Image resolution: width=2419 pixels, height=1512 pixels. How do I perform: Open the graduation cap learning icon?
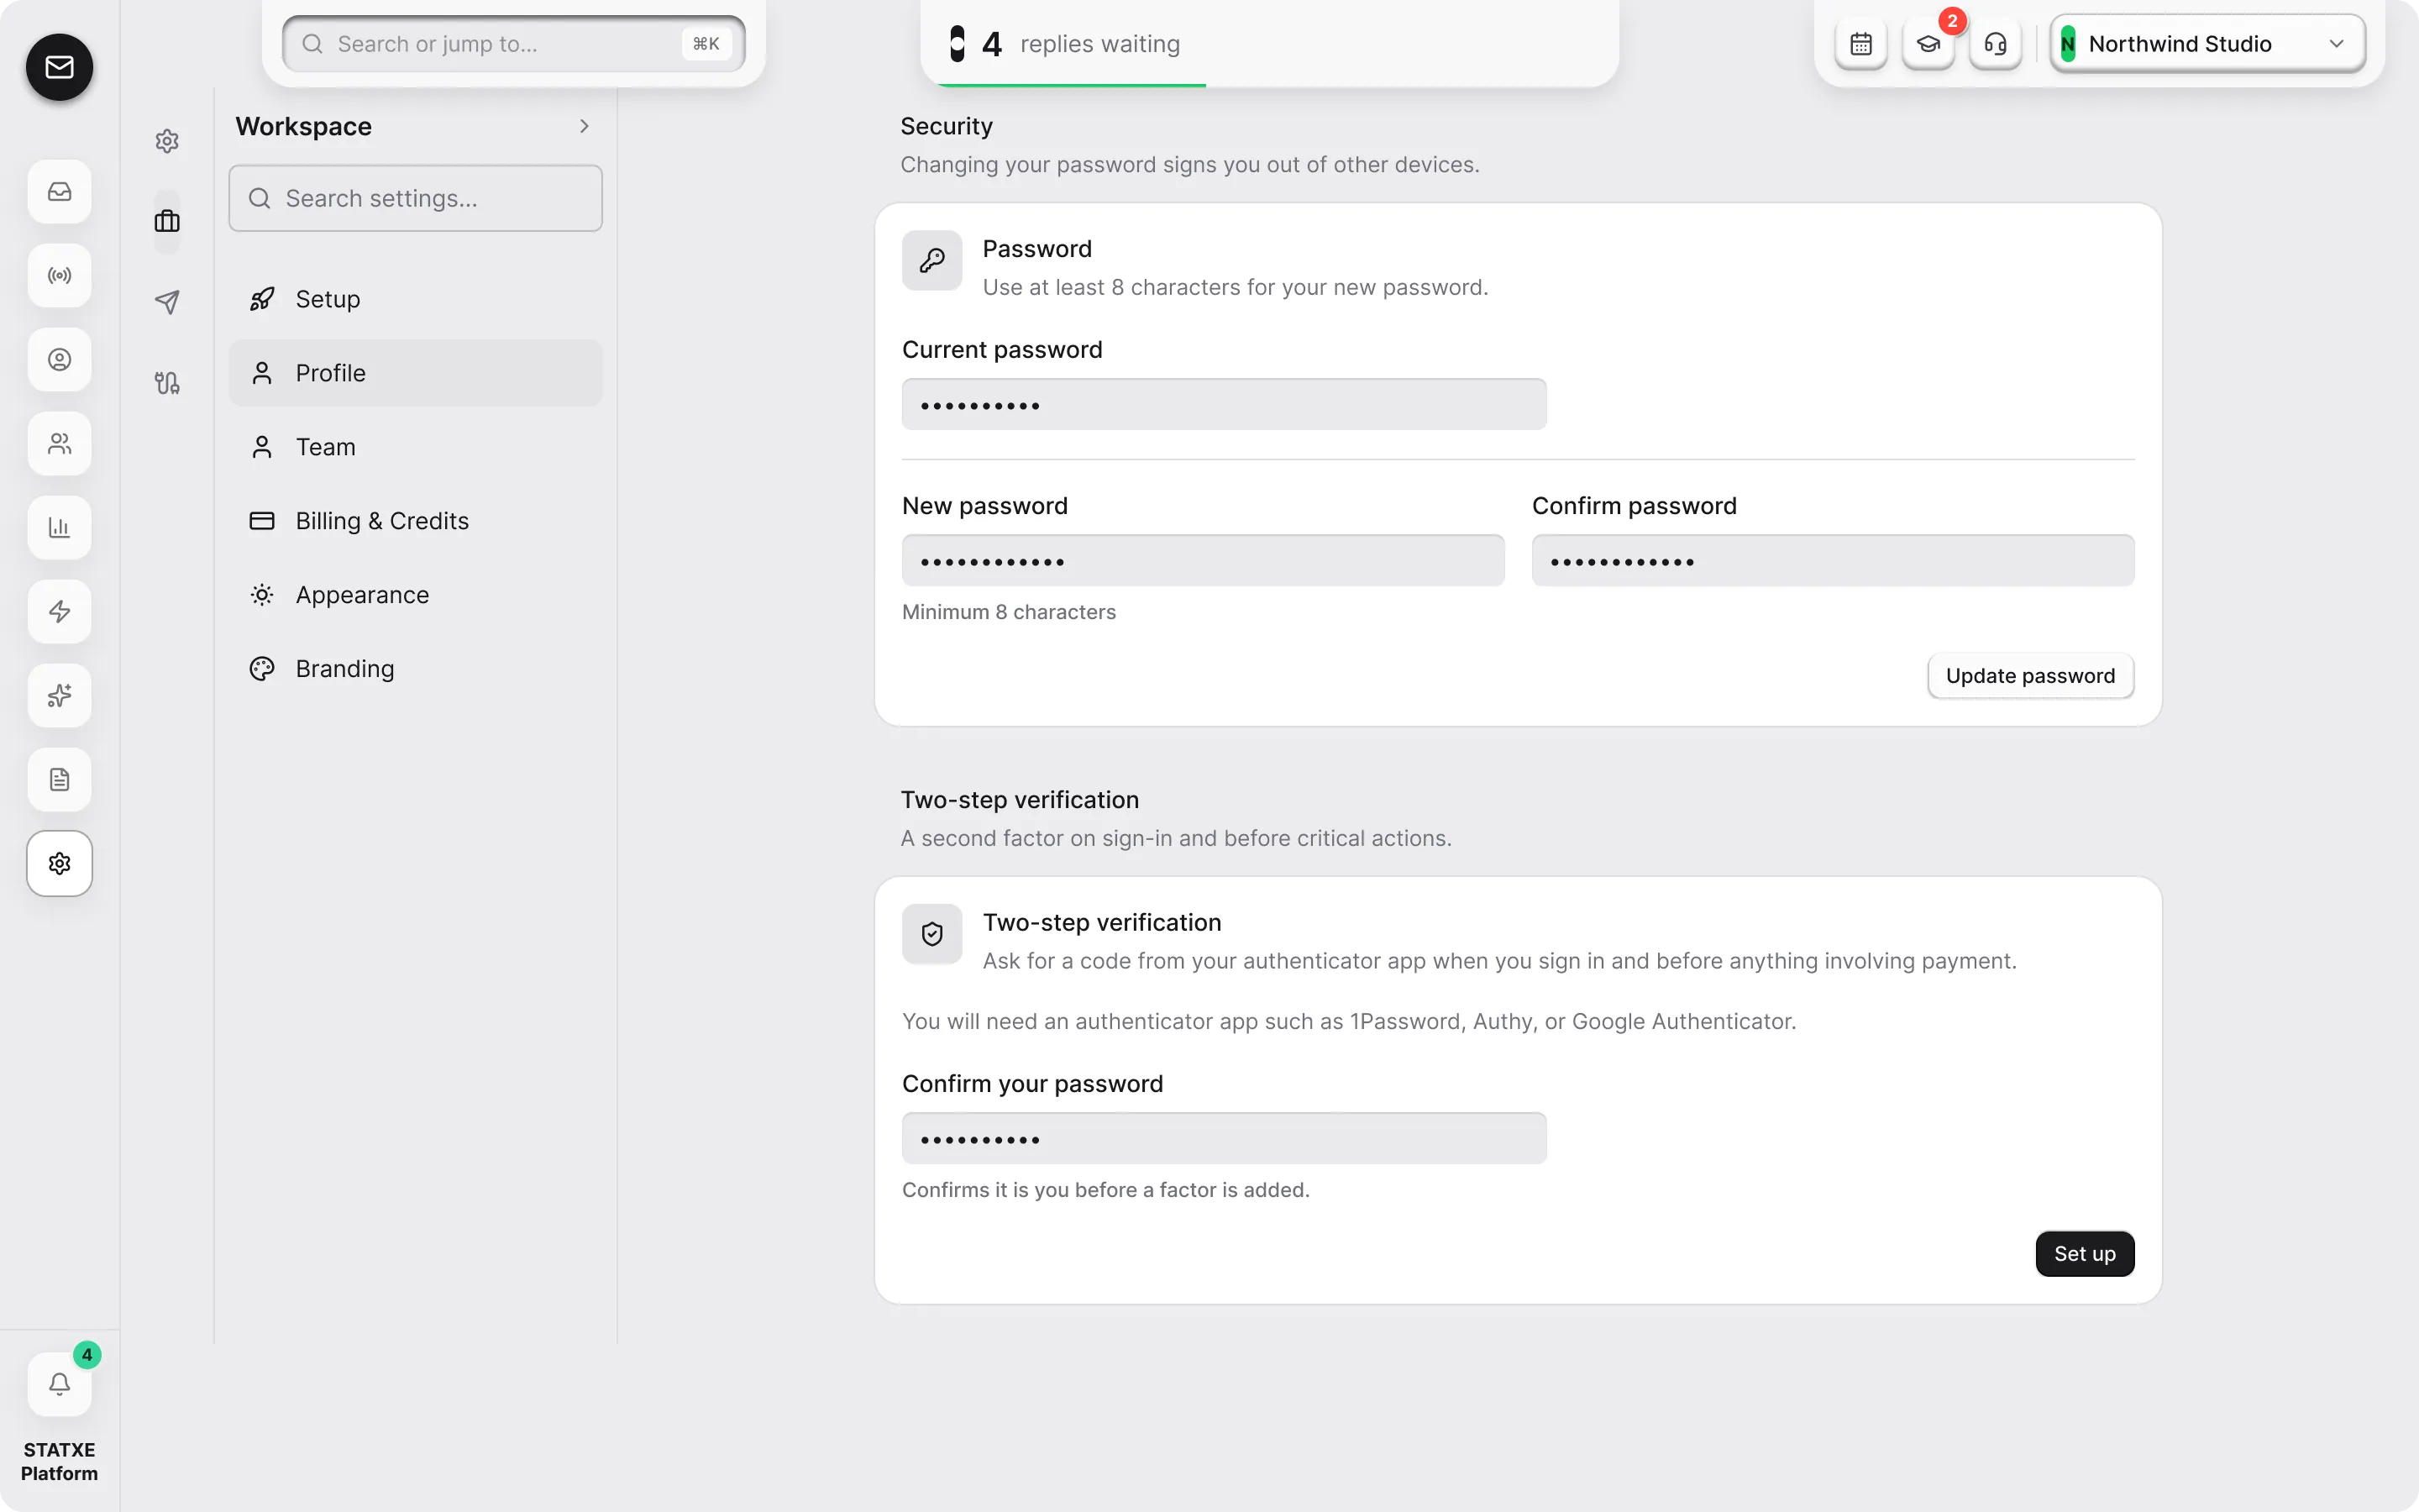pyautogui.click(x=1927, y=44)
